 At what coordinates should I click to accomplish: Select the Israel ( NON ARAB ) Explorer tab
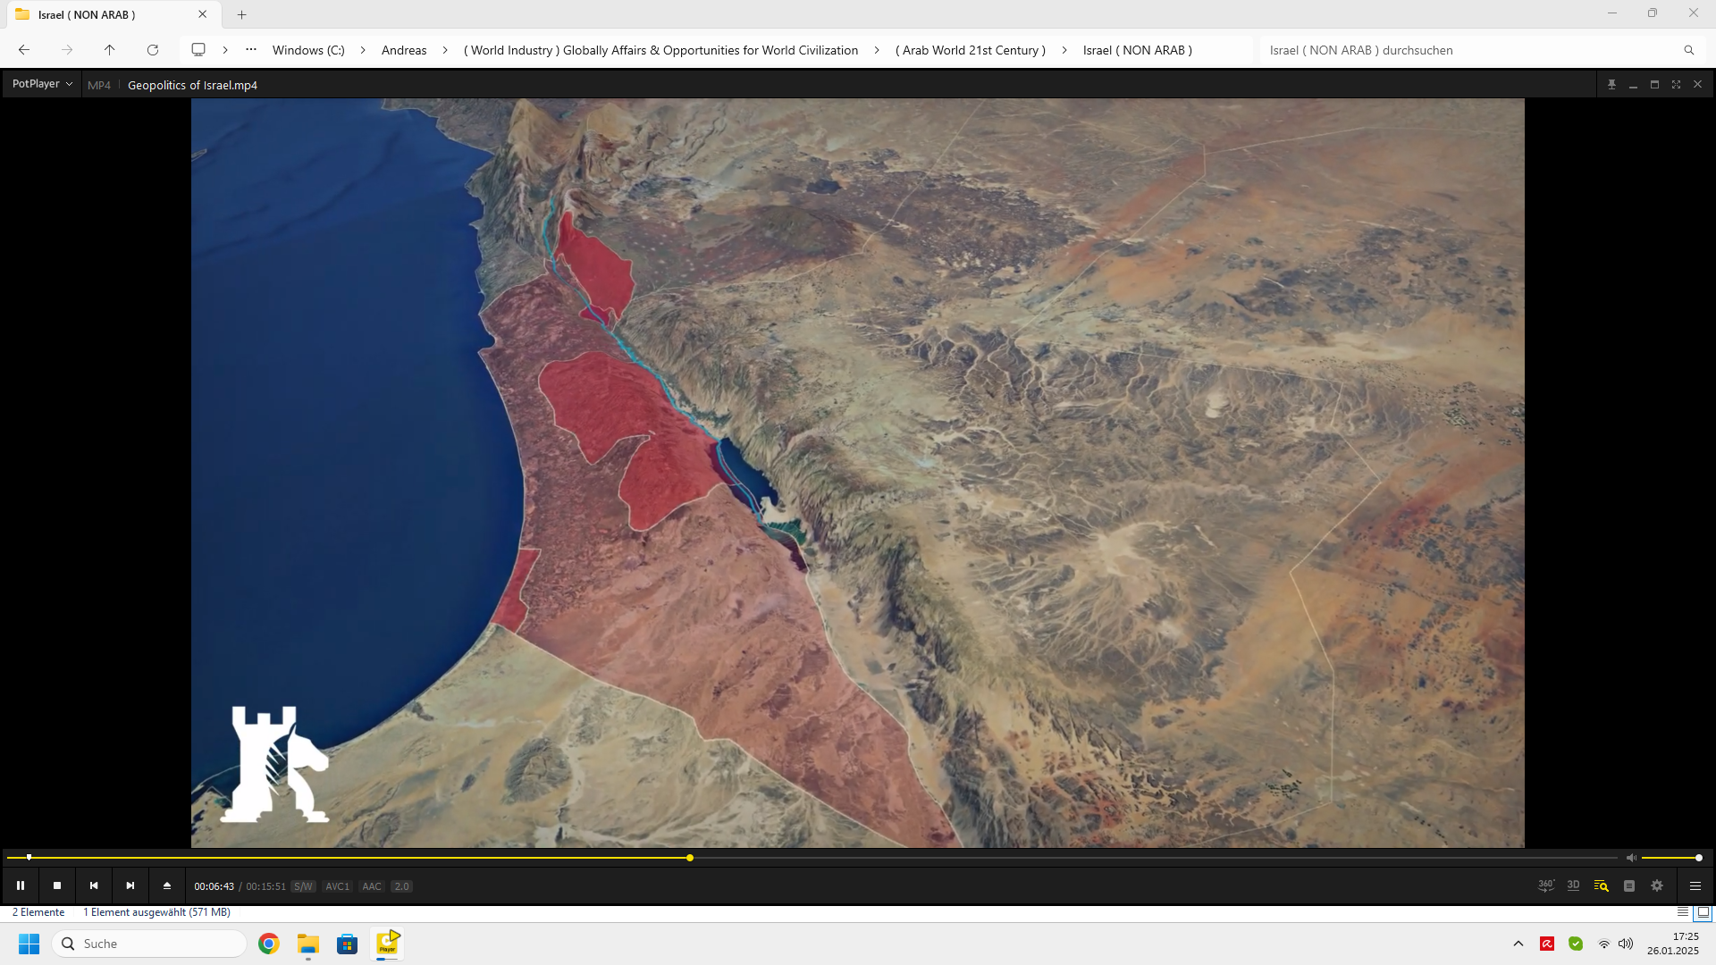112,14
